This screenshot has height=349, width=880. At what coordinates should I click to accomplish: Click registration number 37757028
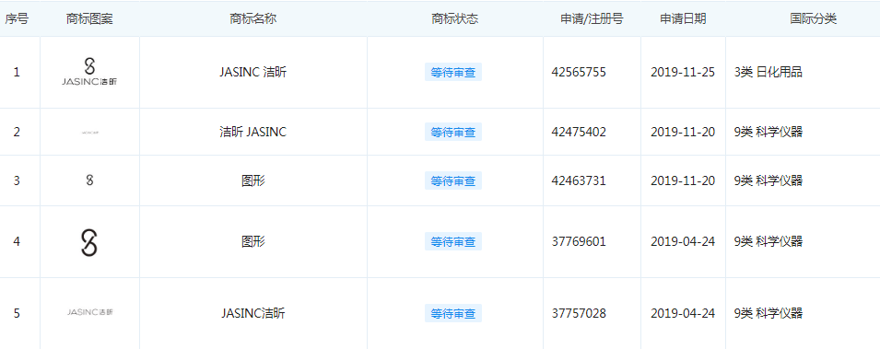click(x=580, y=313)
